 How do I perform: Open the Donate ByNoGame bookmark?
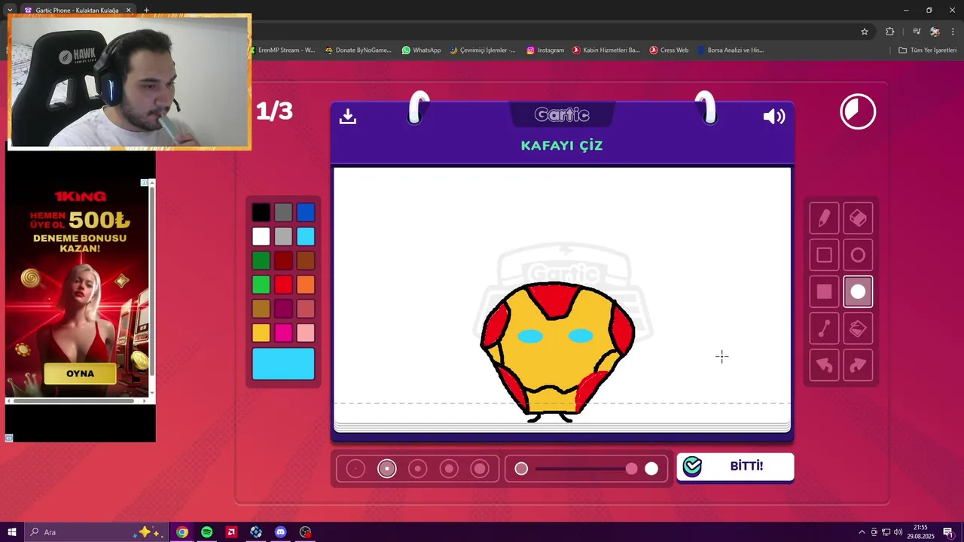pyautogui.click(x=358, y=50)
